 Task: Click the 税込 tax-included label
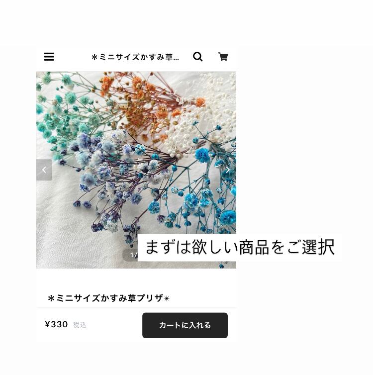point(80,325)
